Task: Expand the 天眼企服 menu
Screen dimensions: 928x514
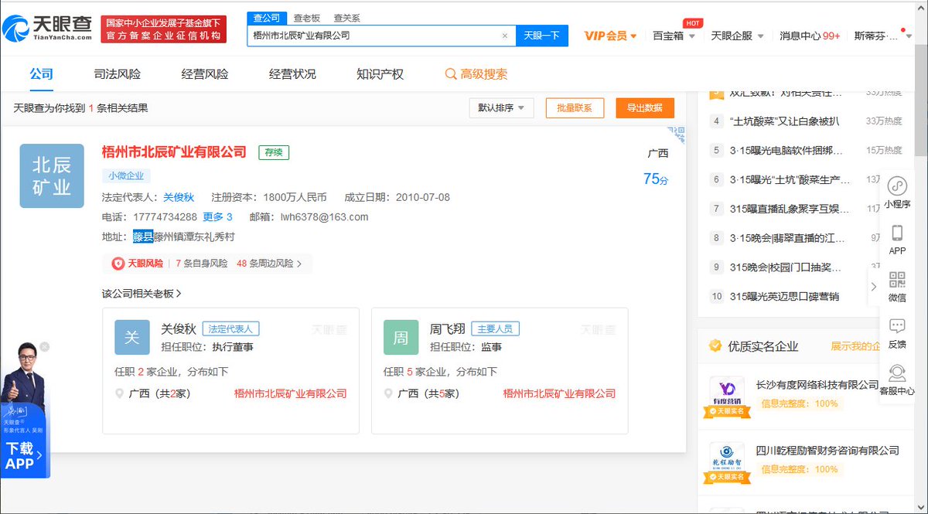Action: pyautogui.click(x=737, y=36)
